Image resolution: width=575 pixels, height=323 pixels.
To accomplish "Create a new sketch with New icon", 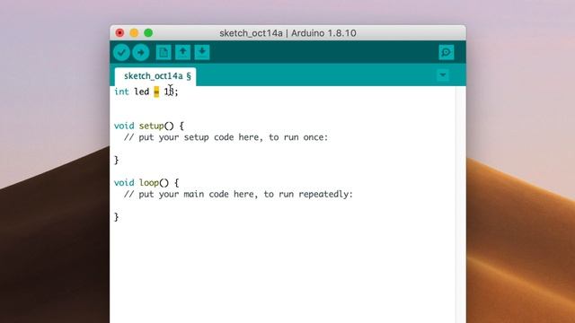I will 164,52.
